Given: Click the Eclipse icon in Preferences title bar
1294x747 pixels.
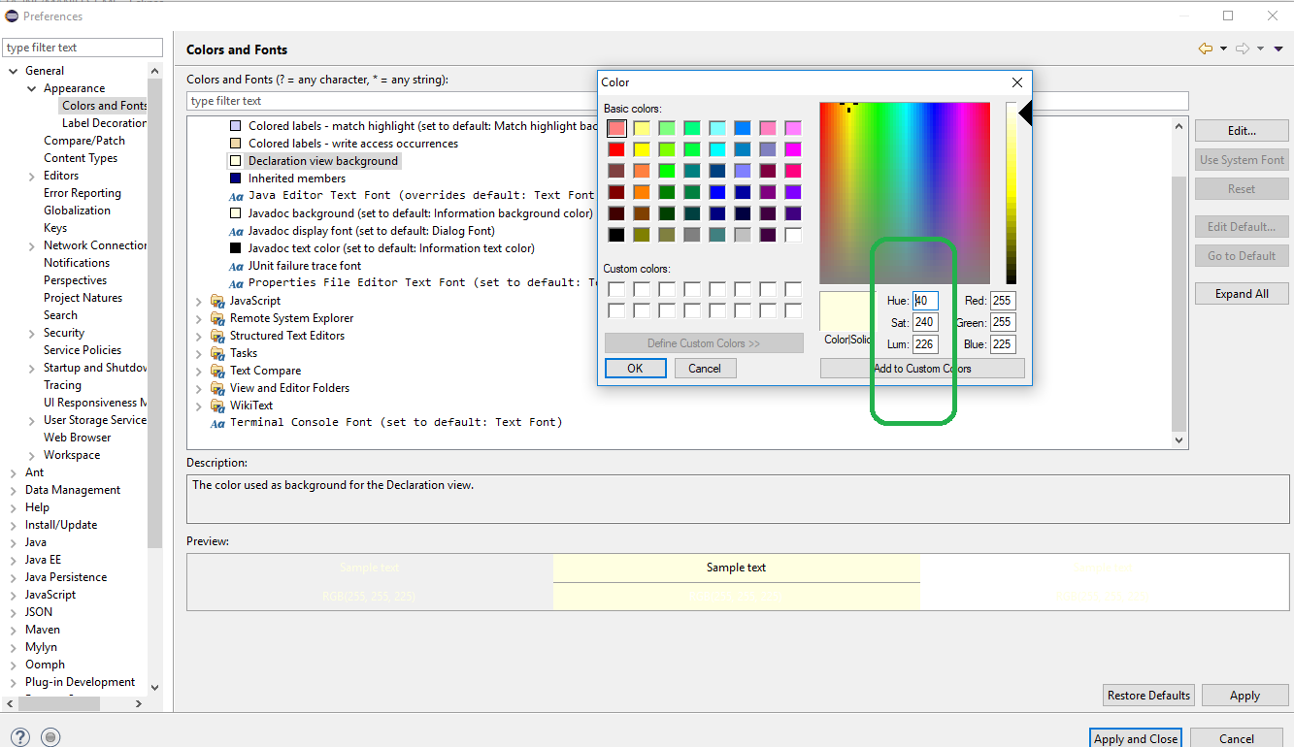Looking at the screenshot, I should (x=12, y=16).
